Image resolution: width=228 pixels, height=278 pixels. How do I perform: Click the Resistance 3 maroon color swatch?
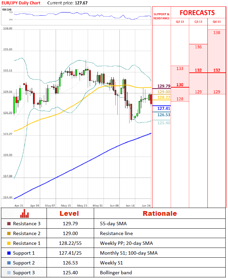point(9,224)
